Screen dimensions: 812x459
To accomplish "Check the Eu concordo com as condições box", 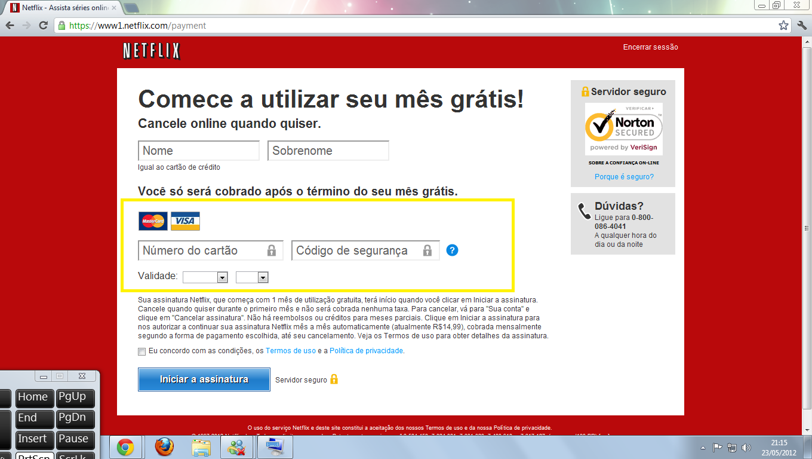I will 142,351.
